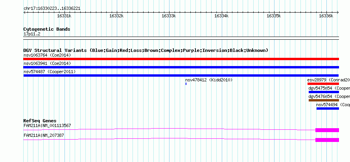This screenshot has height=162, width=350.
Task: Click the RefSeq Genes track title
Action: point(40,121)
